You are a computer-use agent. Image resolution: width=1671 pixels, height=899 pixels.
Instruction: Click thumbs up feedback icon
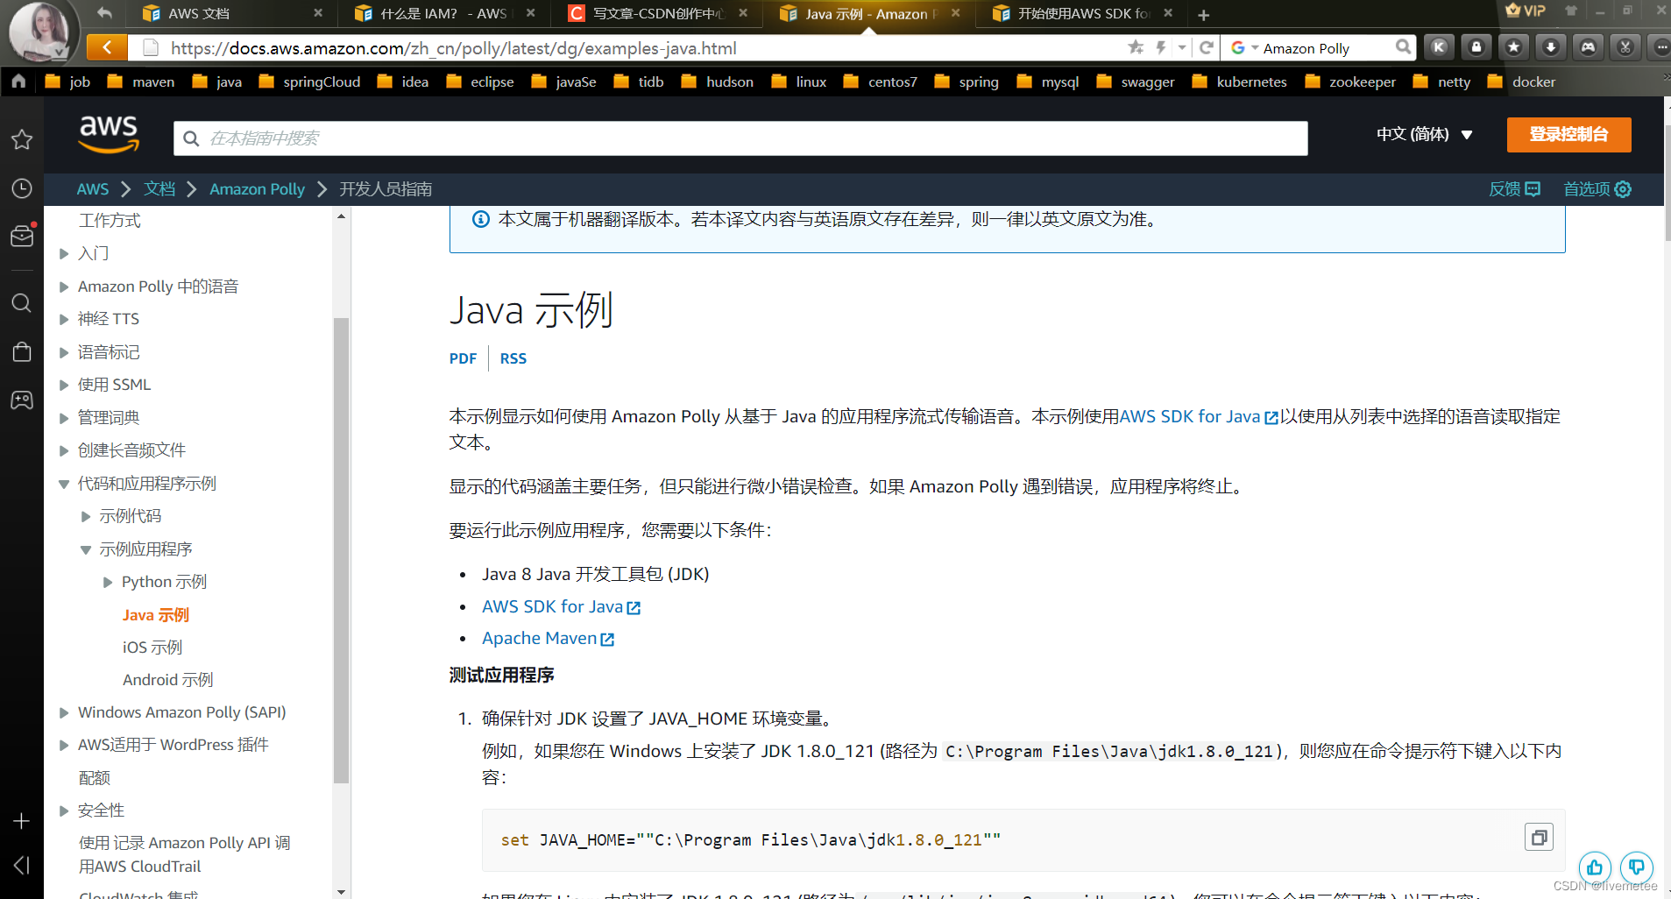tap(1595, 867)
